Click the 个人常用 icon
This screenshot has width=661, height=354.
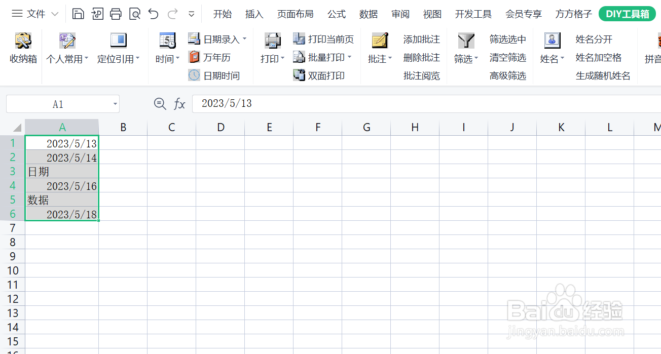67,41
